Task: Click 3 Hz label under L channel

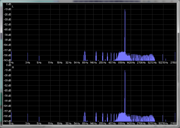Action: pyautogui.click(x=28, y=63)
